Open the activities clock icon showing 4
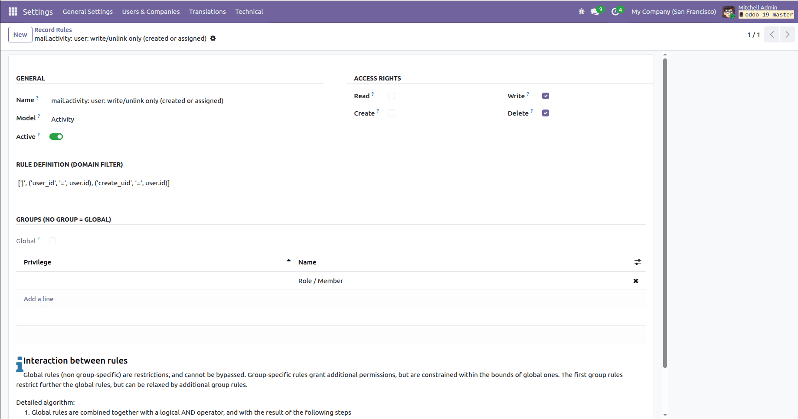The image size is (798, 419). [x=616, y=12]
